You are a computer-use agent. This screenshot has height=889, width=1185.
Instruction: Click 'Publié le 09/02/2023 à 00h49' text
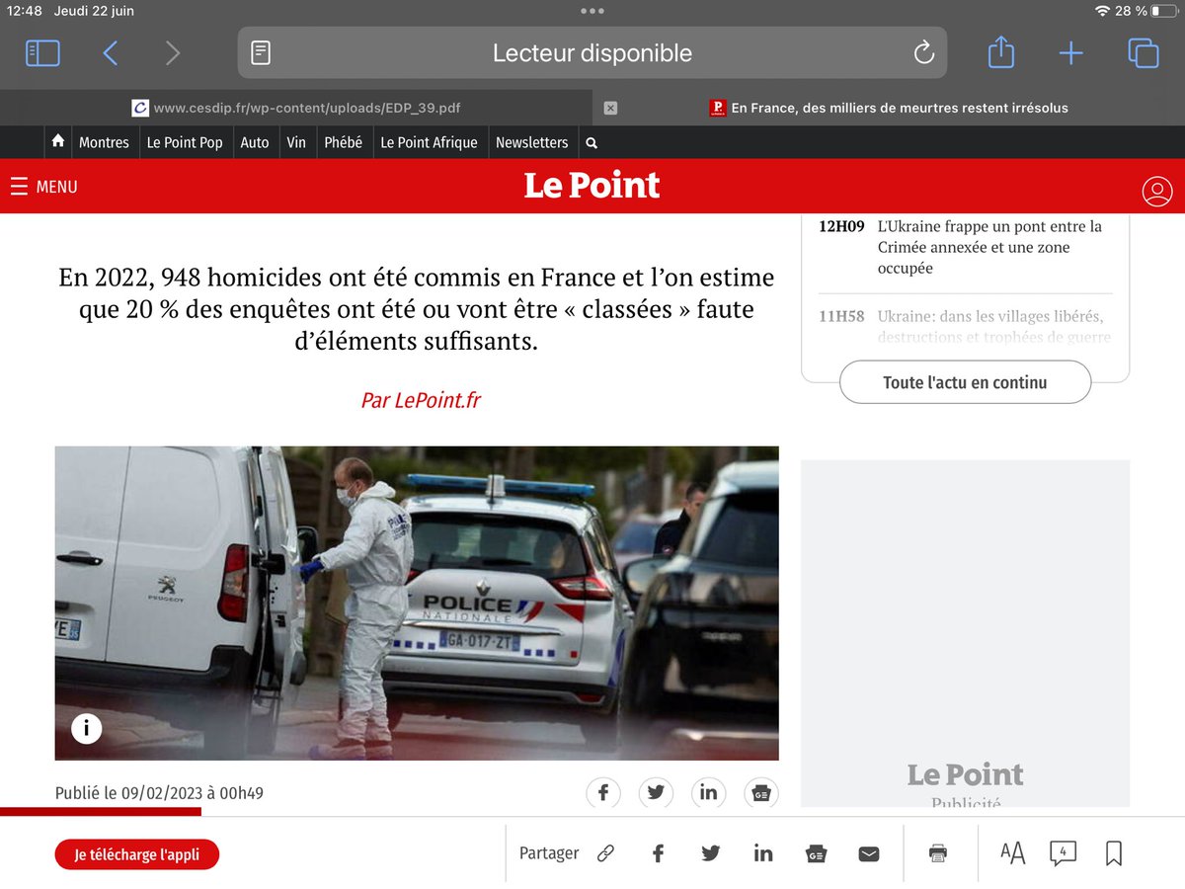pyautogui.click(x=159, y=793)
